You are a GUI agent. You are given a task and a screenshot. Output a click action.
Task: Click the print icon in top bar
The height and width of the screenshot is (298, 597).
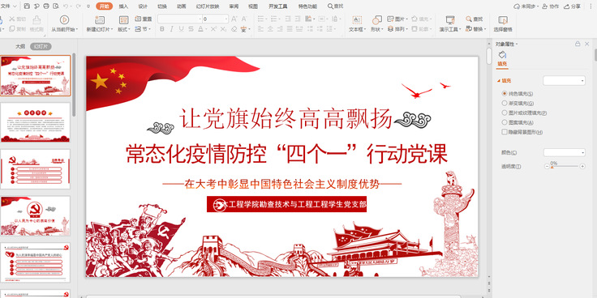[x=46, y=6]
